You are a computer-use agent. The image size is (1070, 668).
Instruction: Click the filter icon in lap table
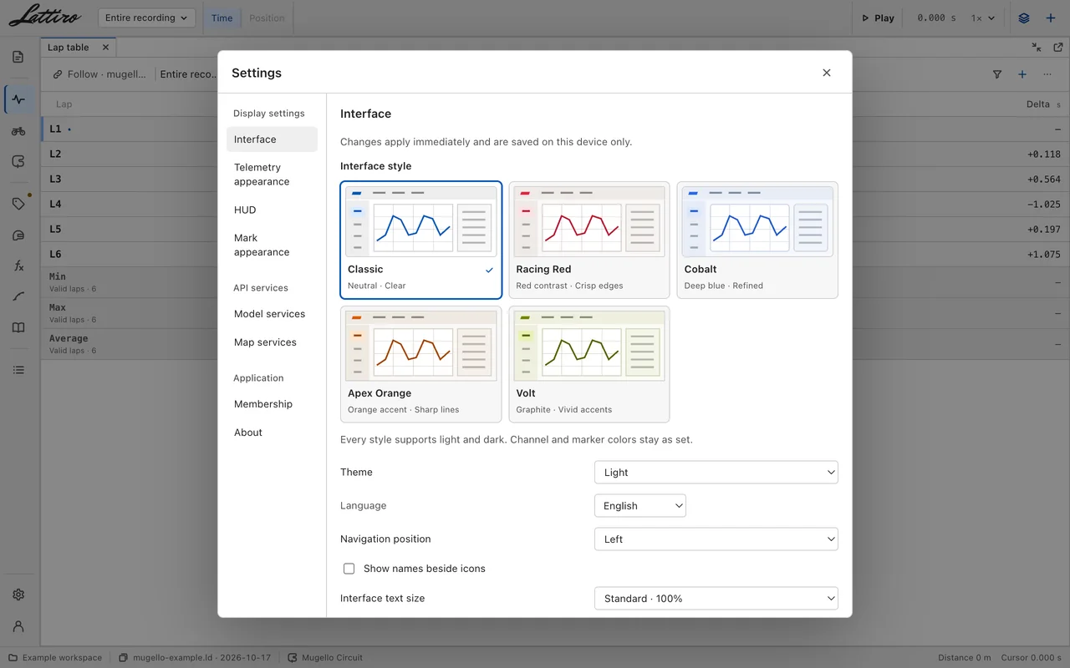pyautogui.click(x=997, y=74)
